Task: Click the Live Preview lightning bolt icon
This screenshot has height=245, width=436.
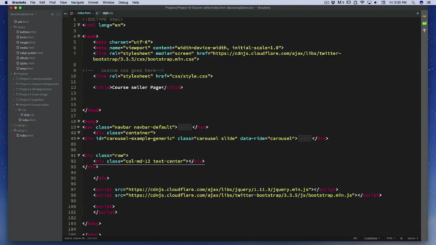Action: (424, 16)
